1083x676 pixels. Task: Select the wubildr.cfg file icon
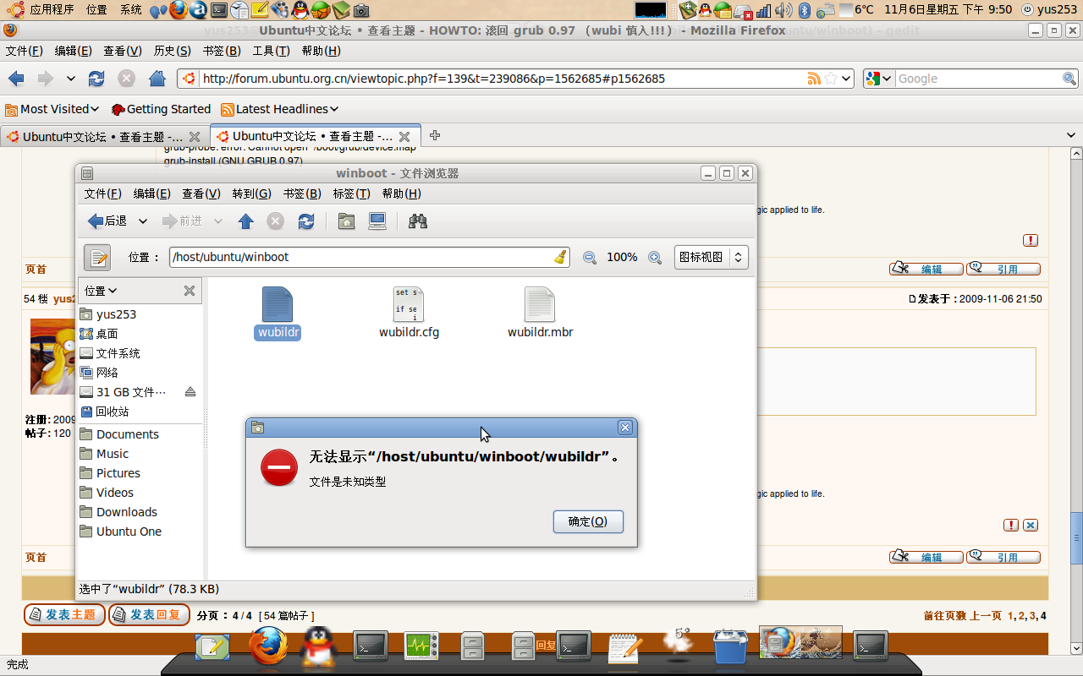409,304
